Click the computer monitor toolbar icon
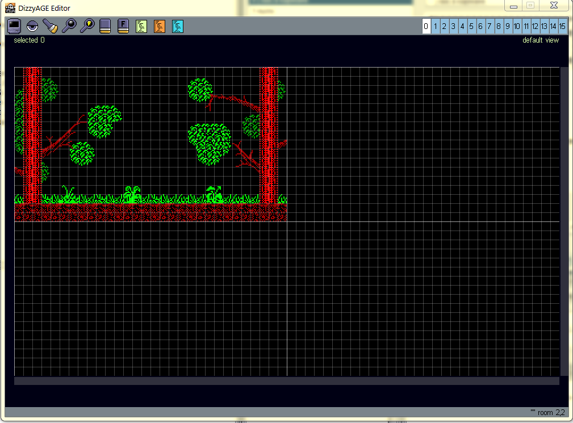The image size is (573, 423). click(14, 26)
